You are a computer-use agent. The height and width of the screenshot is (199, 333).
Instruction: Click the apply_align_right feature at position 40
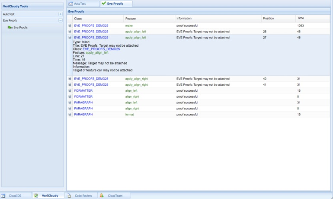[137, 79]
